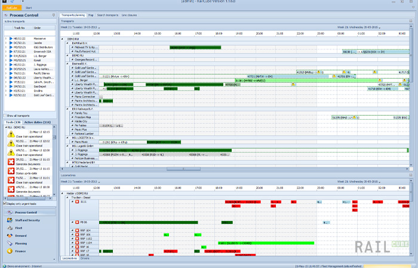Select transport 51381 bar on J.L. Berger row
418x268 pixels.
tap(306, 80)
